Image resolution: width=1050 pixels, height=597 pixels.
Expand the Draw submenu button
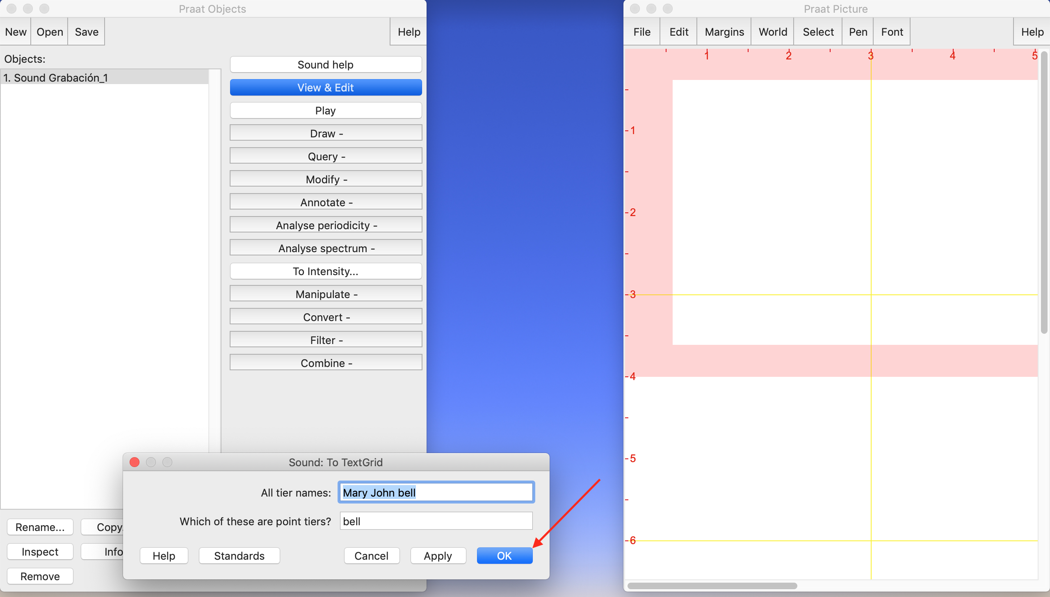(326, 133)
